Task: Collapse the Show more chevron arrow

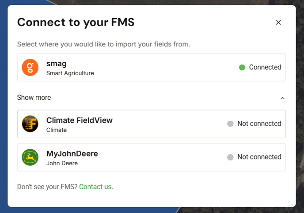Action: (283, 98)
